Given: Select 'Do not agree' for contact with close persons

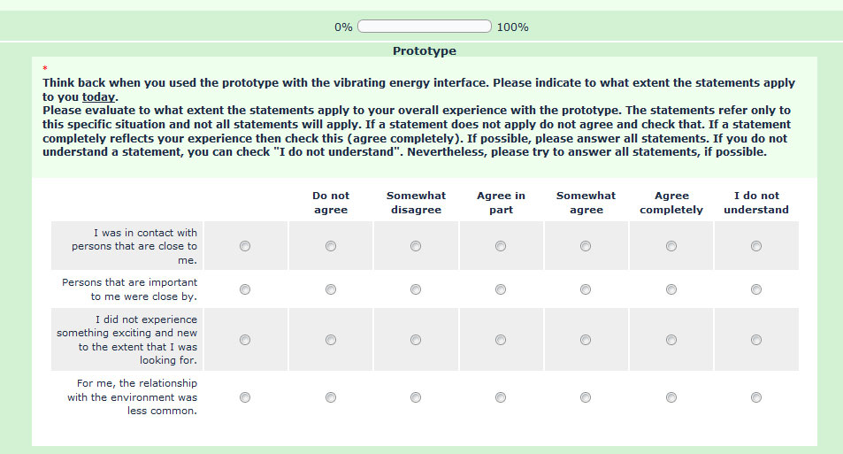Looking at the screenshot, I should point(331,246).
